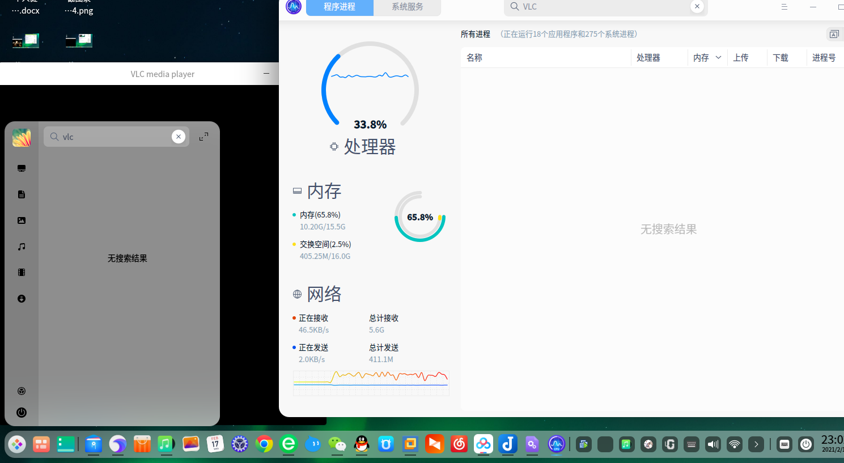Open Control Center from launcher sidebar
The image size is (844, 463).
tap(22, 391)
